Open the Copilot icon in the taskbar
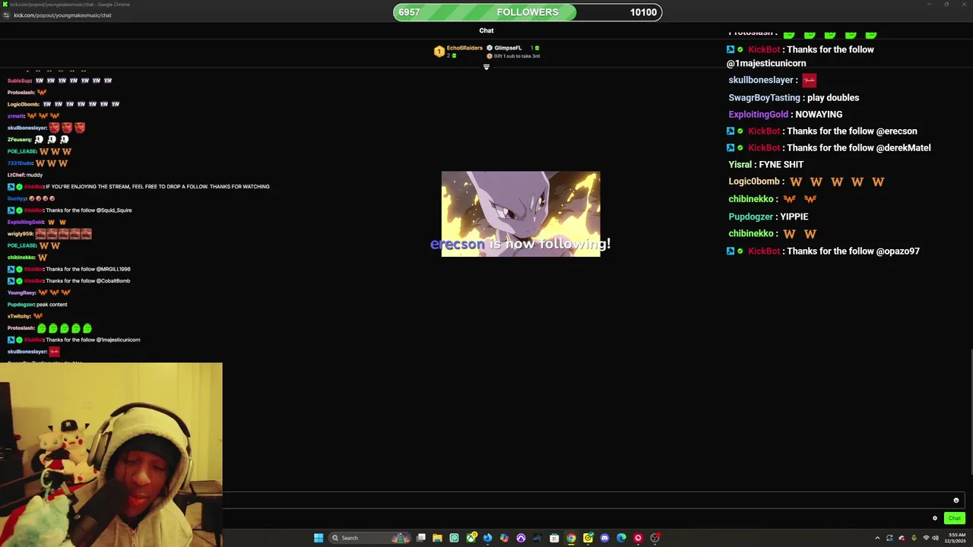The image size is (973, 547). pos(504,538)
